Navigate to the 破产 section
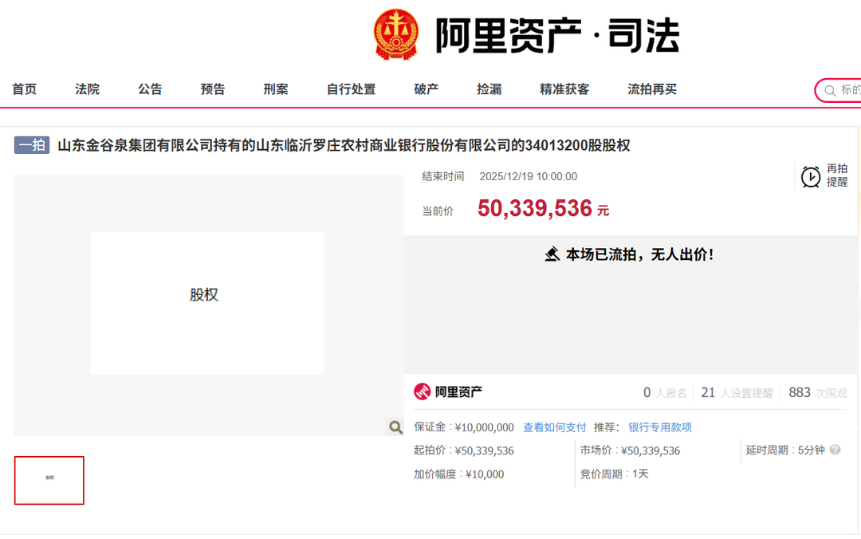Viewport: 861px width, 539px height. (x=427, y=89)
